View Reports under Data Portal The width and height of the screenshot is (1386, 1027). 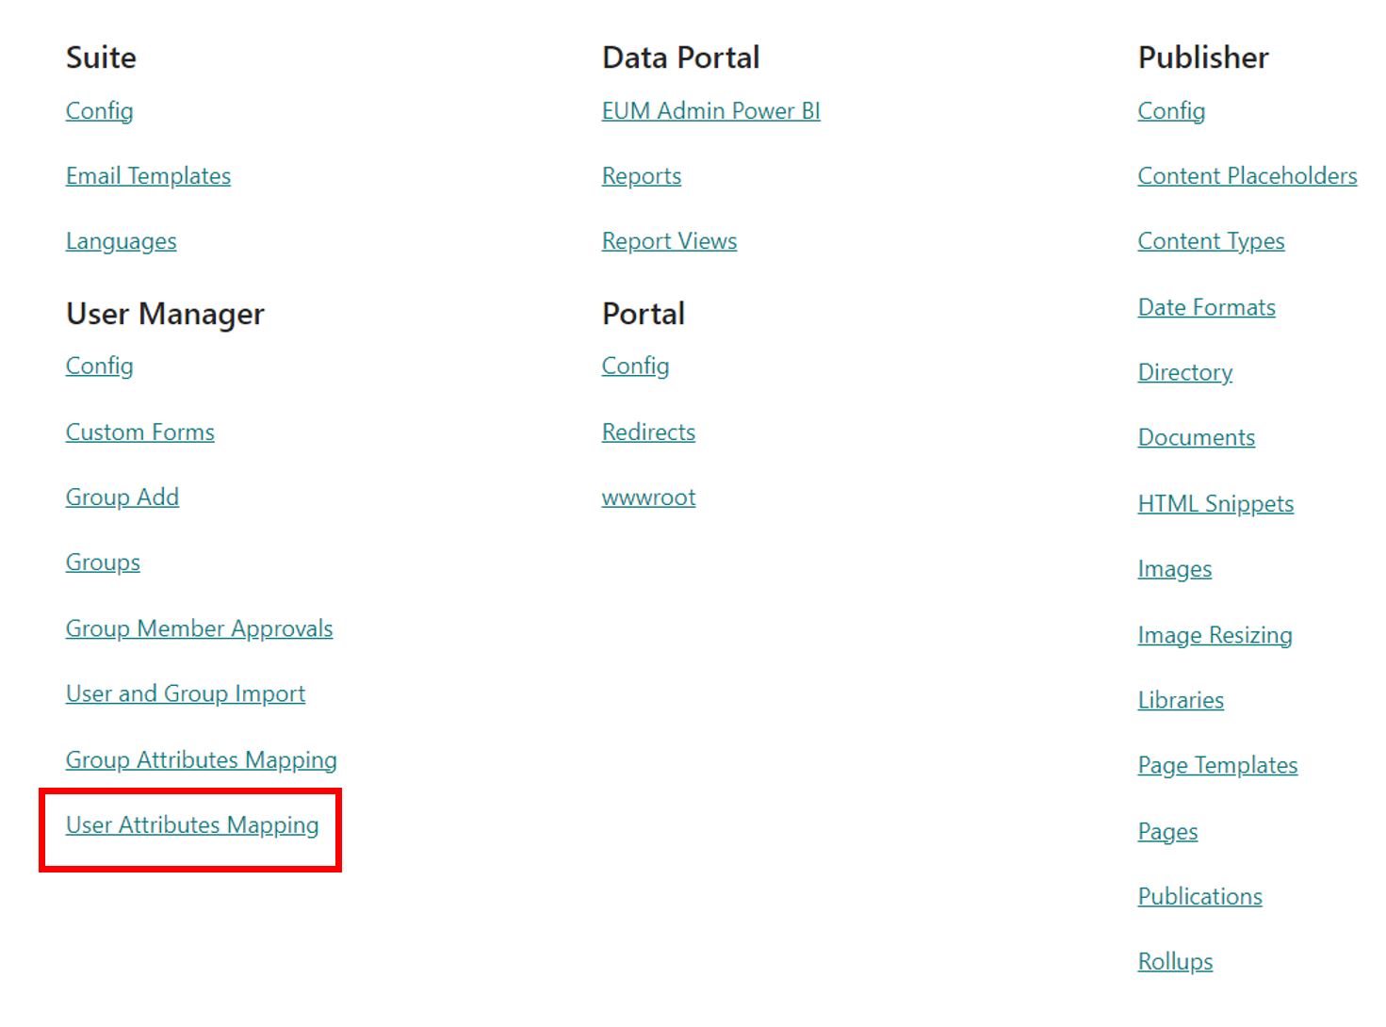click(x=641, y=175)
